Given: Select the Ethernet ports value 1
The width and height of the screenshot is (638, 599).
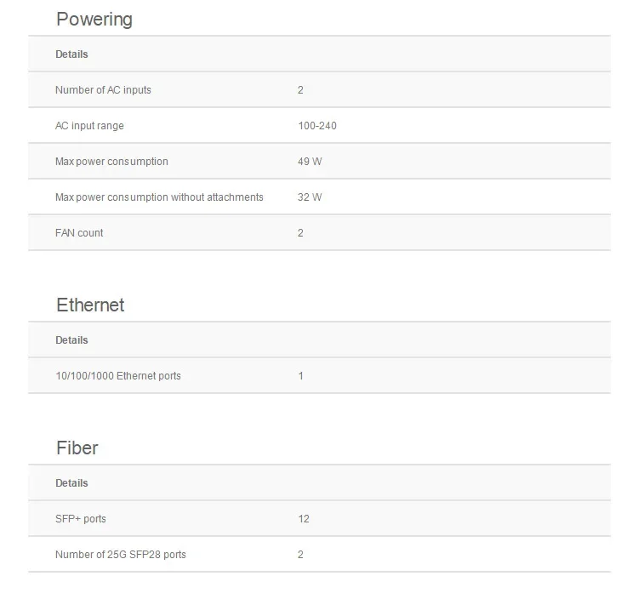Looking at the screenshot, I should coord(300,376).
